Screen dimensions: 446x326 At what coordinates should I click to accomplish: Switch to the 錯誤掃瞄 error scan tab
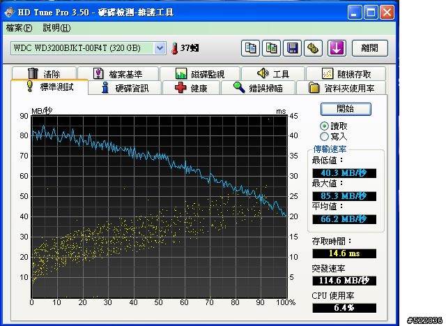tap(258, 88)
